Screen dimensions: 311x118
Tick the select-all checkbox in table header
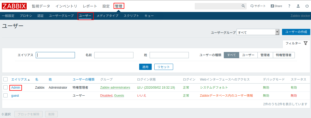(x=5, y=79)
